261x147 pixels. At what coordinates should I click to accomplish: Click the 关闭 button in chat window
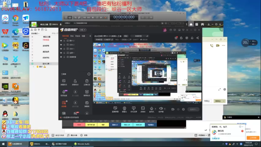click(207, 101)
